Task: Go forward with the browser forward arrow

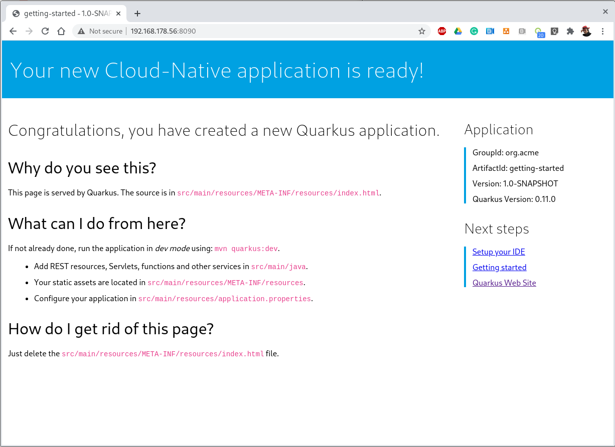Action: pyautogui.click(x=29, y=31)
